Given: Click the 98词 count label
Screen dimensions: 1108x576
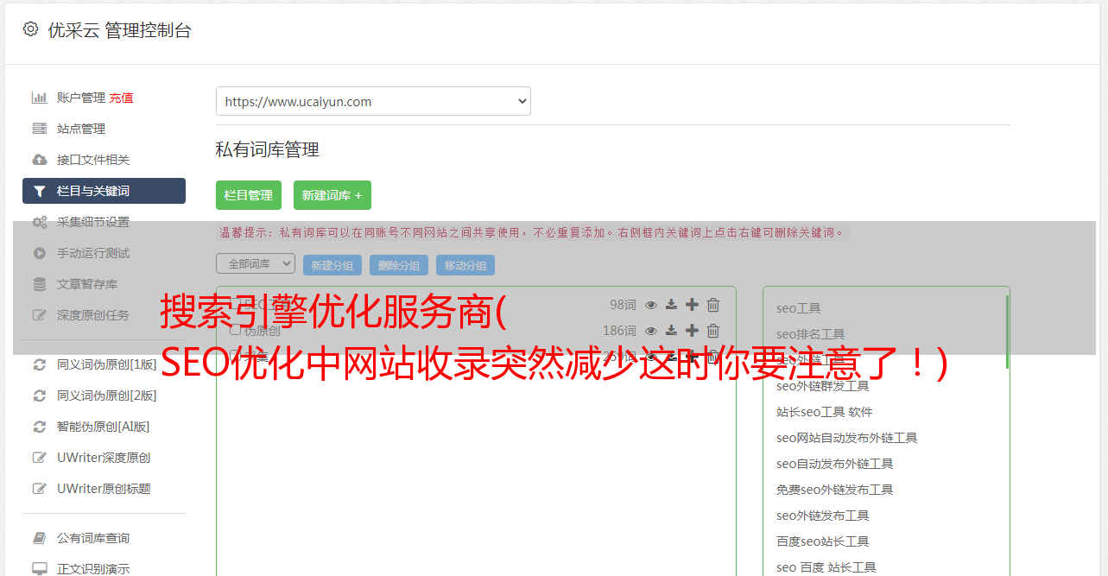Looking at the screenshot, I should [x=623, y=305].
